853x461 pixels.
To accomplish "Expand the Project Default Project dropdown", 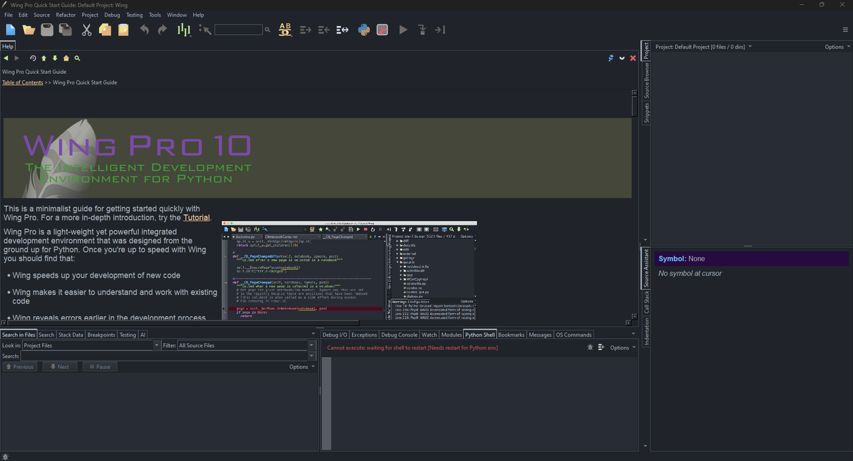I will (703, 47).
